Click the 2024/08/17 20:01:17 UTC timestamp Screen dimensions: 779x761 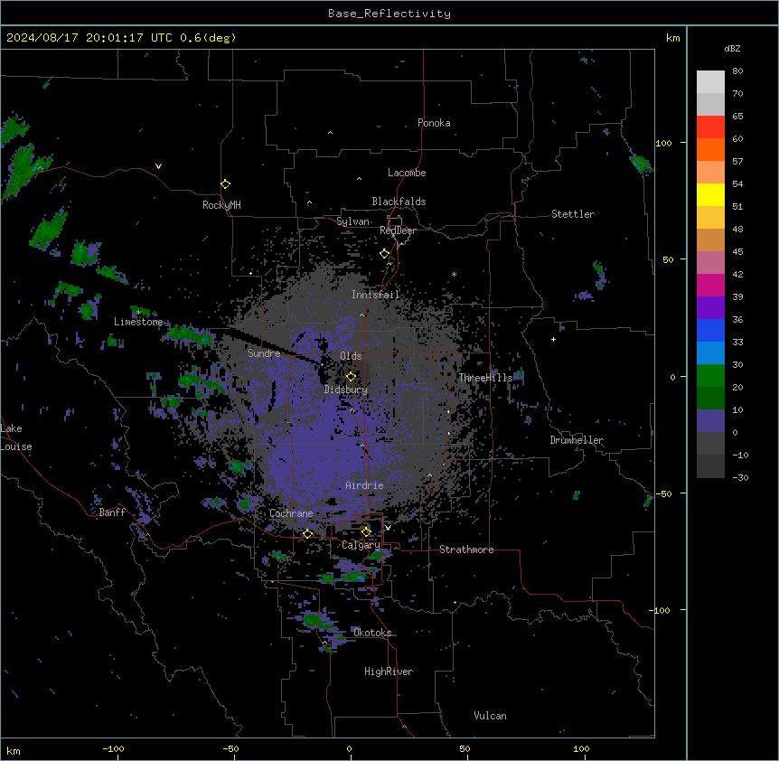click(89, 38)
